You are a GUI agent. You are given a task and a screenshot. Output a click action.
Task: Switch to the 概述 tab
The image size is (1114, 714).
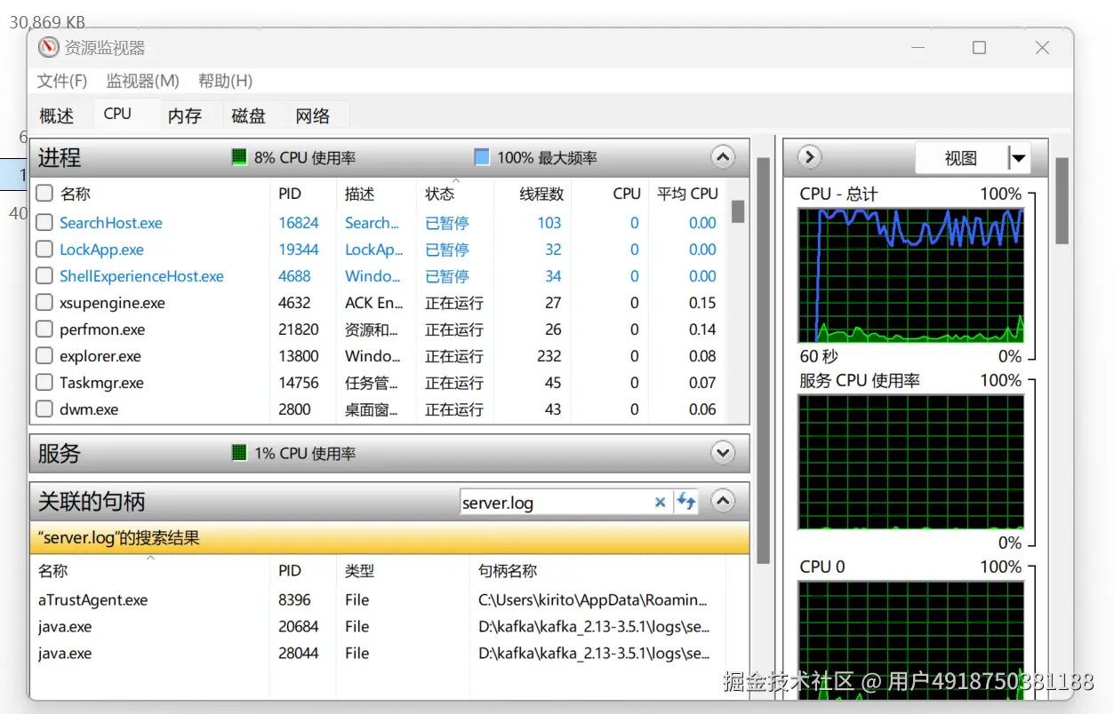[57, 115]
